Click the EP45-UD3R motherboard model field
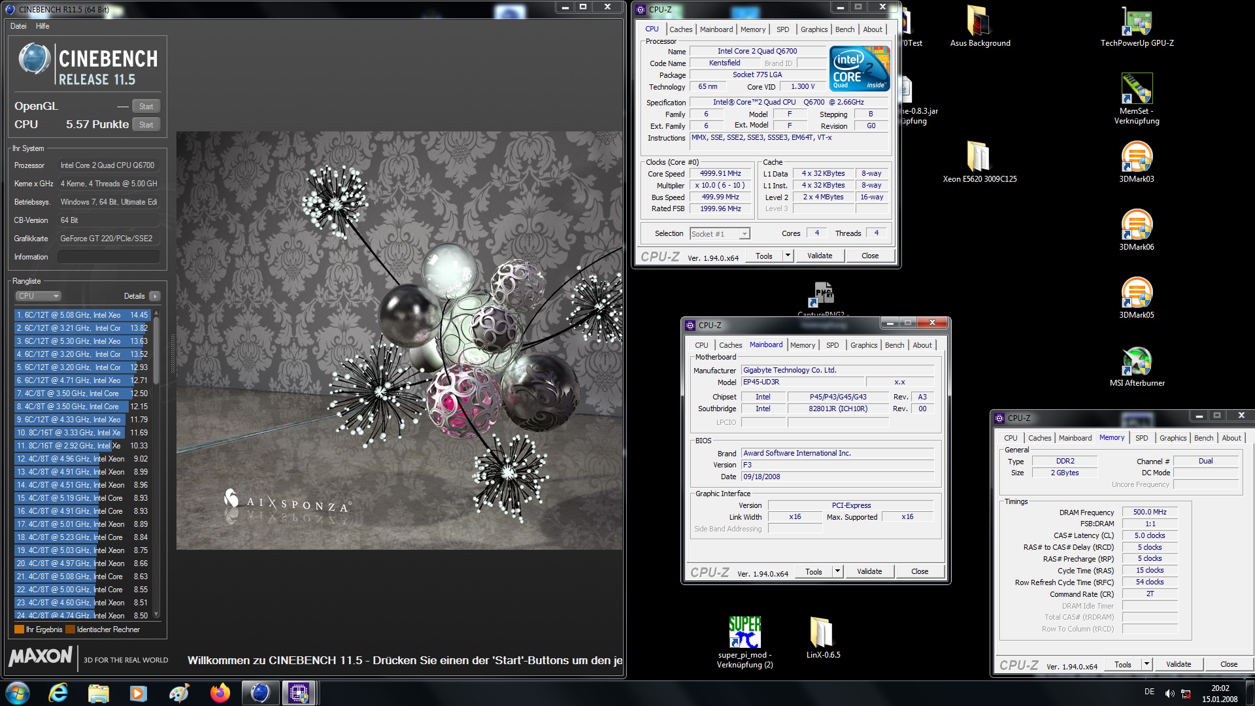The image size is (1255, 706). (x=803, y=382)
